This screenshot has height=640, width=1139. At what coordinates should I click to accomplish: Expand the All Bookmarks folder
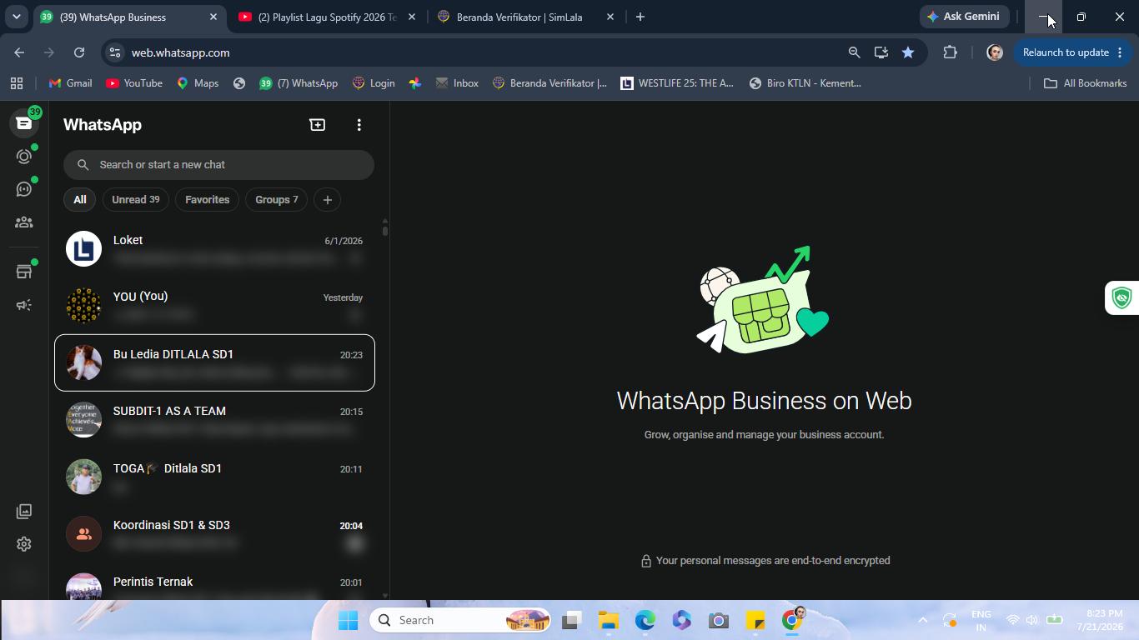coord(1086,83)
